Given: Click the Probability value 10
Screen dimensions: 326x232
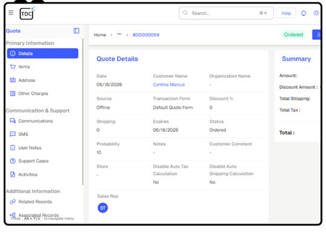Looking at the screenshot, I should (99, 152).
